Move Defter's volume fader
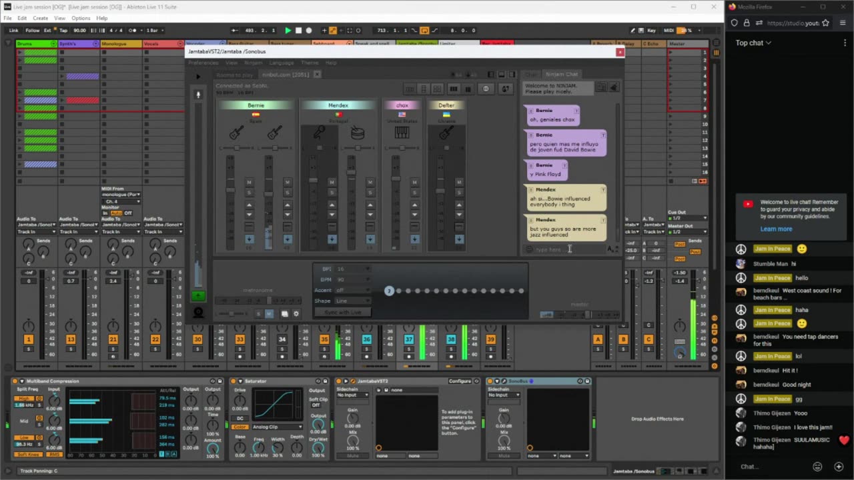Screen dimensions: 854x480 click(x=440, y=191)
